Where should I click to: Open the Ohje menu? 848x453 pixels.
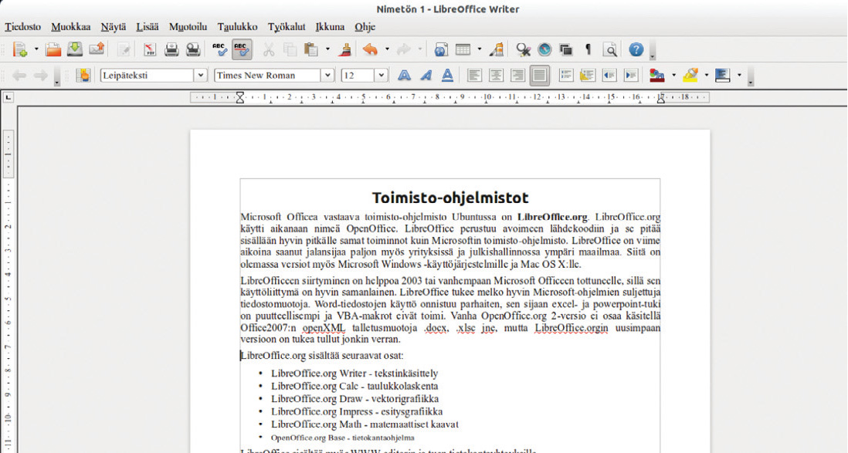(x=365, y=26)
